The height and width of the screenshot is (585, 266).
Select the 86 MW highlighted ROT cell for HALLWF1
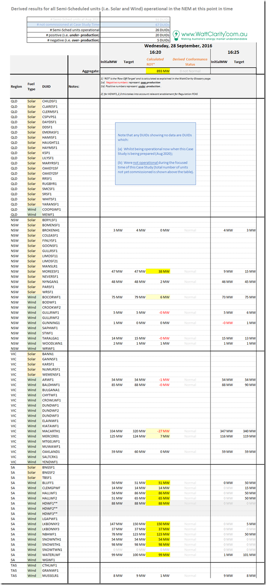tap(158, 493)
